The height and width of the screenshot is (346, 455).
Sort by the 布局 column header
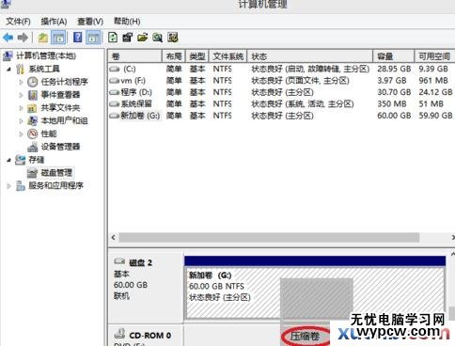[x=174, y=56]
